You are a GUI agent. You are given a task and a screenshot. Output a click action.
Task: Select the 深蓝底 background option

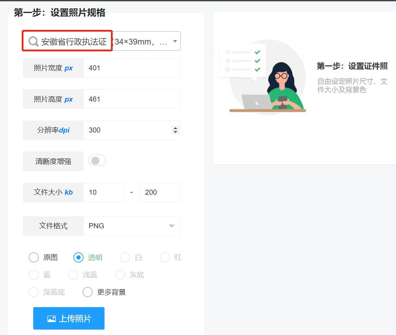(34, 292)
